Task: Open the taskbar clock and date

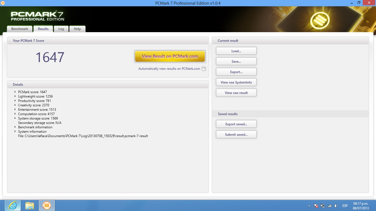Action: click(361, 206)
